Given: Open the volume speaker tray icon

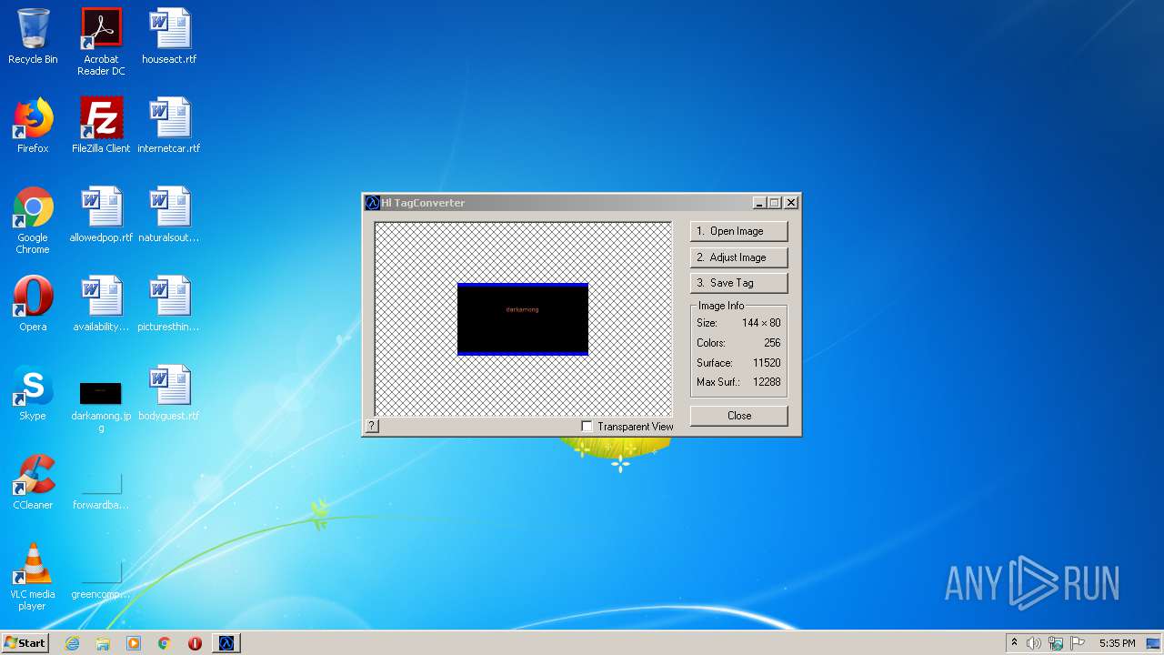Looking at the screenshot, I should point(1034,643).
